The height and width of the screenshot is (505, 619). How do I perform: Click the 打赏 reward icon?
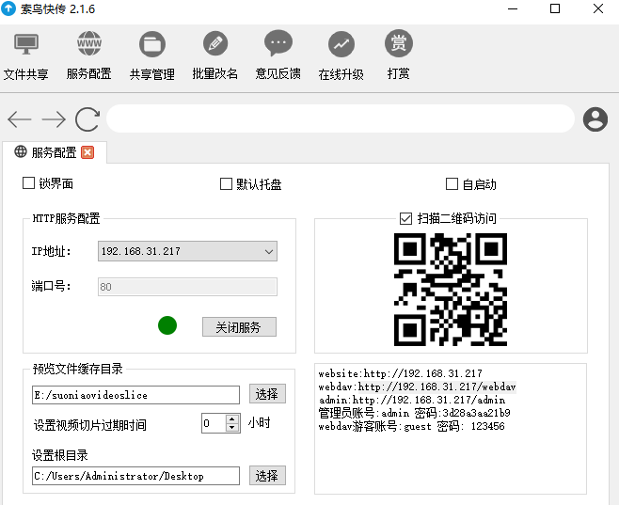point(399,44)
